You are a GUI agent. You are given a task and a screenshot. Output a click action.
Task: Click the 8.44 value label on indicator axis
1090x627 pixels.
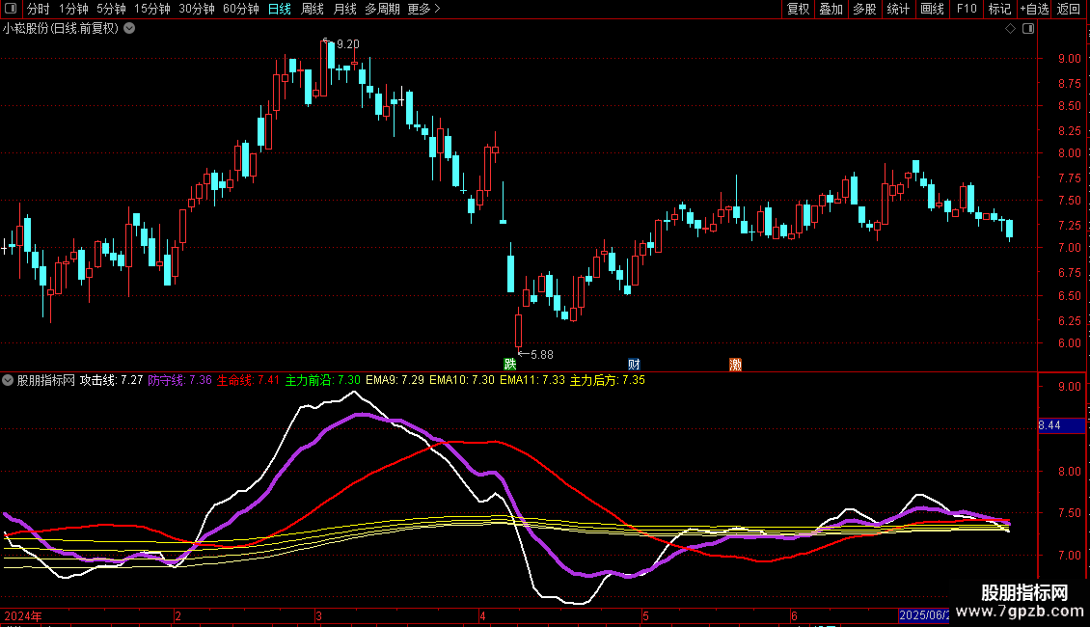pos(1049,425)
